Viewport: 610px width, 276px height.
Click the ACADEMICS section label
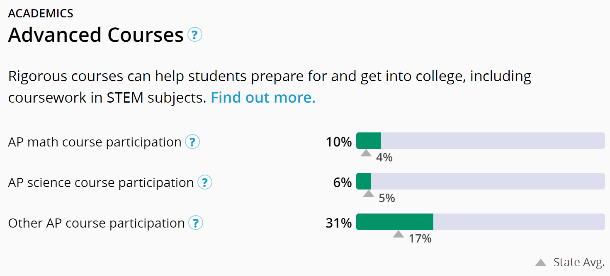pos(41,13)
